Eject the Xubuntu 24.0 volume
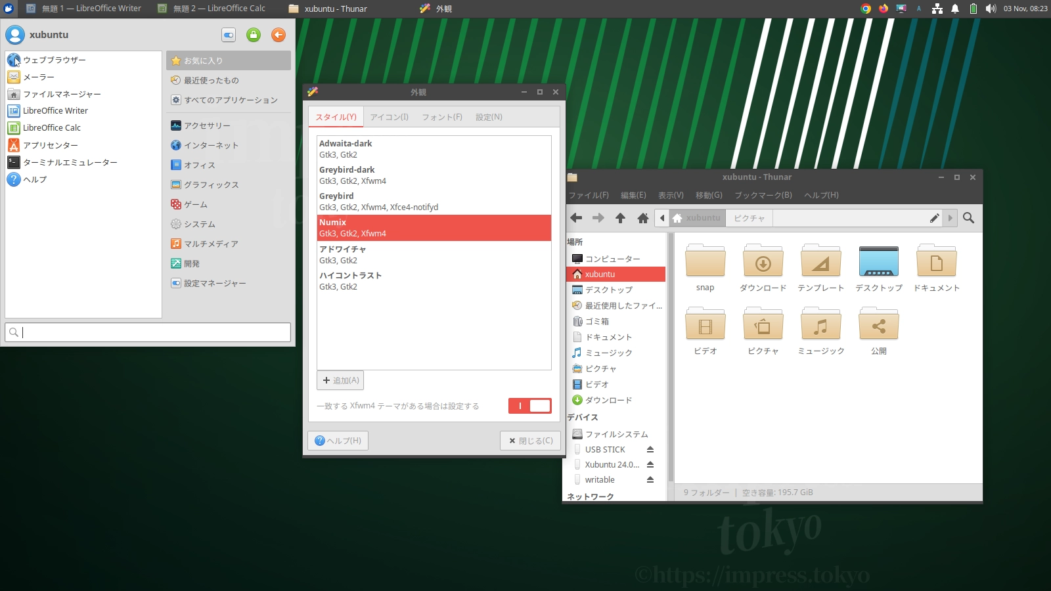 (650, 465)
